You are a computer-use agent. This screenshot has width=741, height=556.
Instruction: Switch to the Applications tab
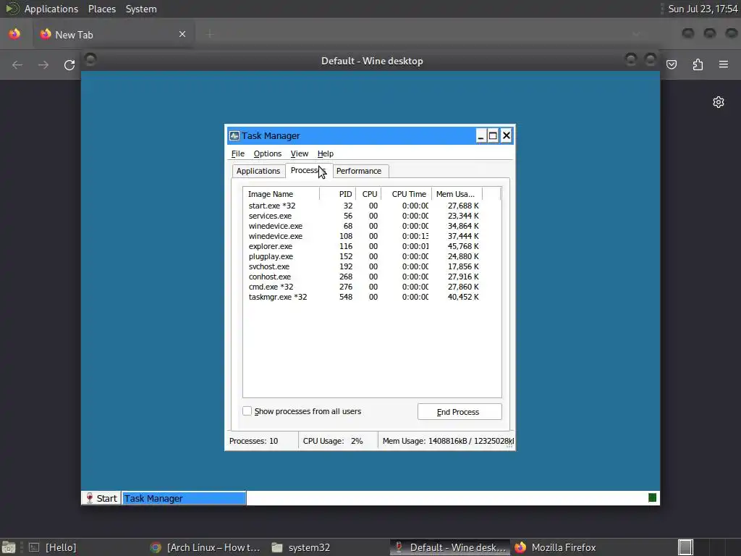258,171
